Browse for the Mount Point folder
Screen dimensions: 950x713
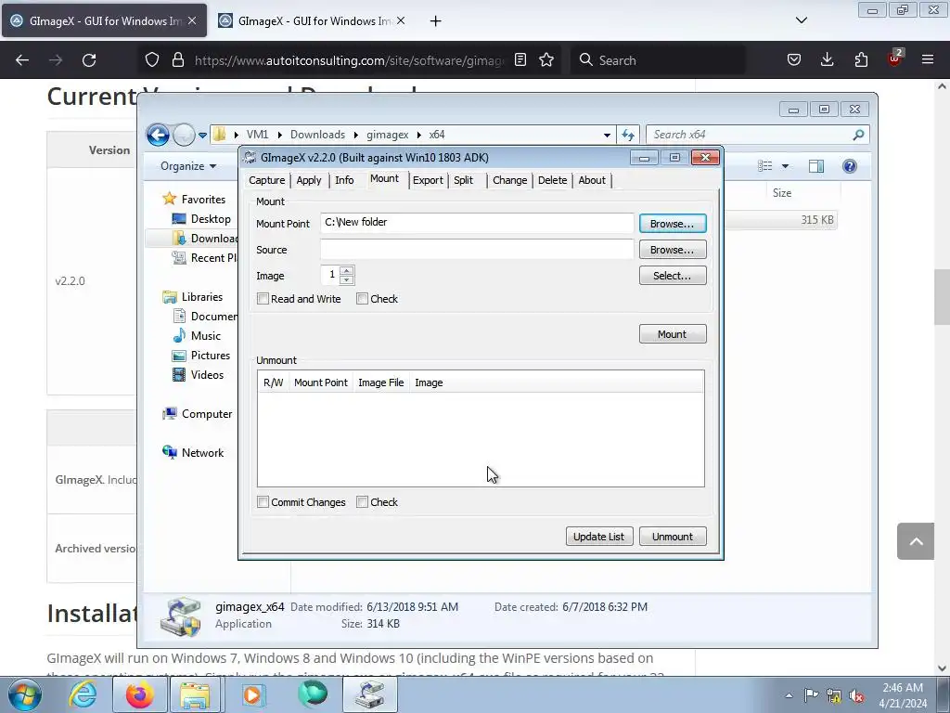[673, 224]
